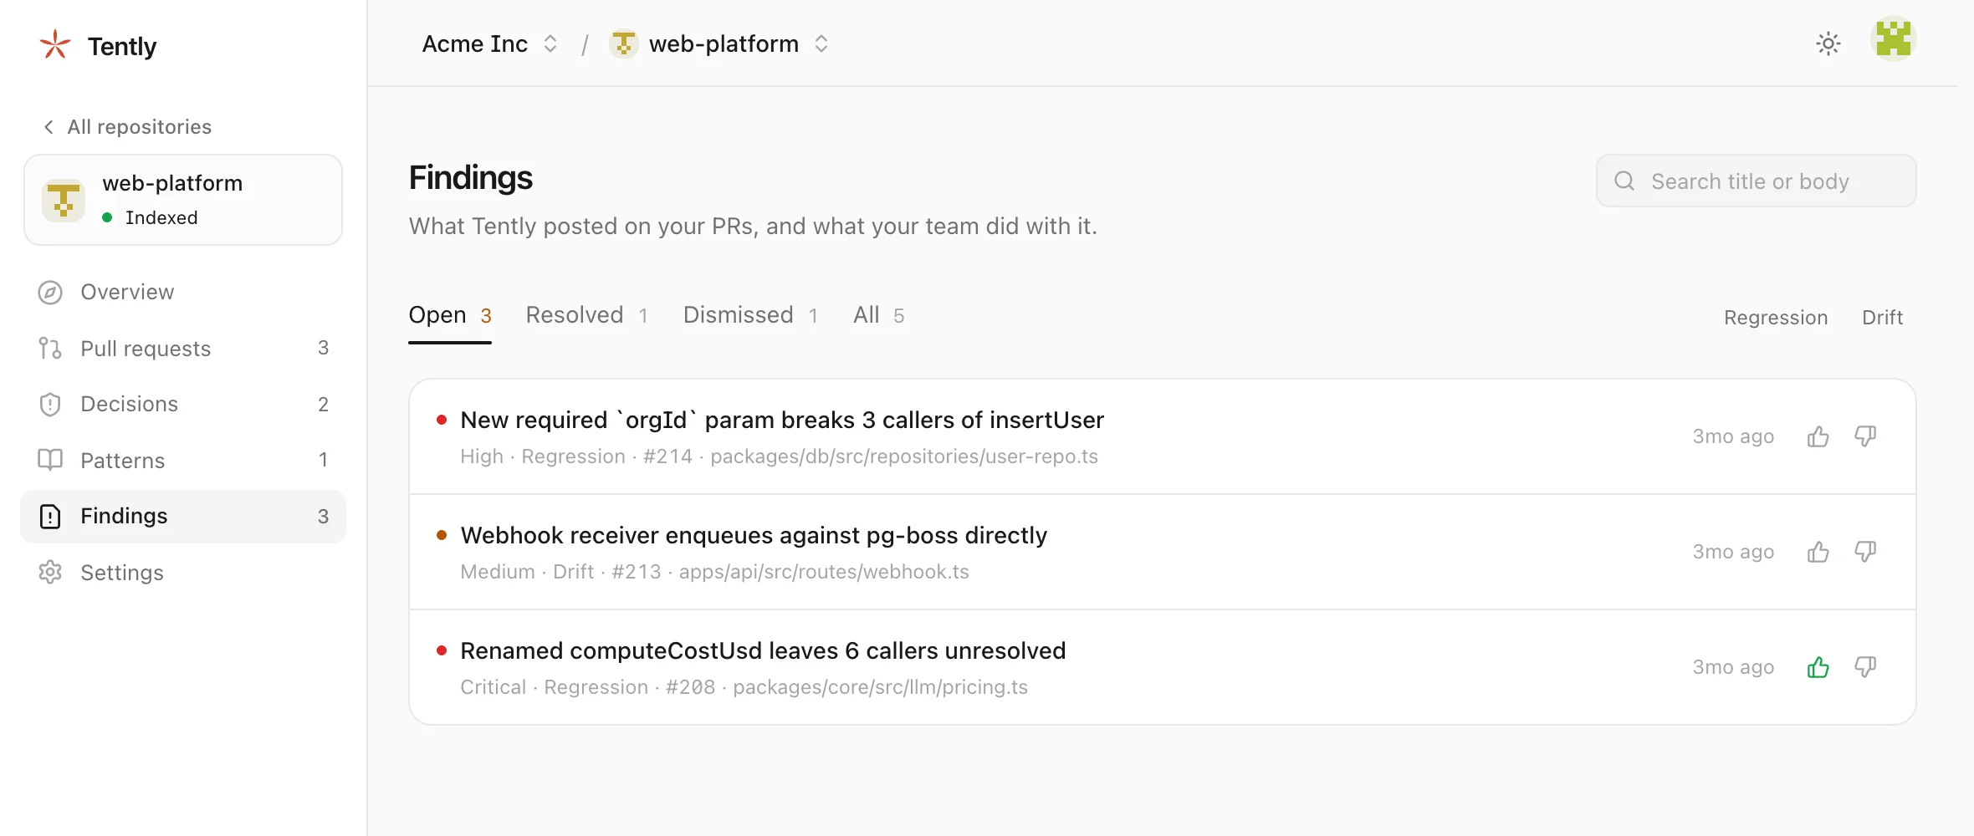The image size is (1974, 836).
Task: Click the red severity dot on computeCostUsd finding
Action: coord(442,650)
